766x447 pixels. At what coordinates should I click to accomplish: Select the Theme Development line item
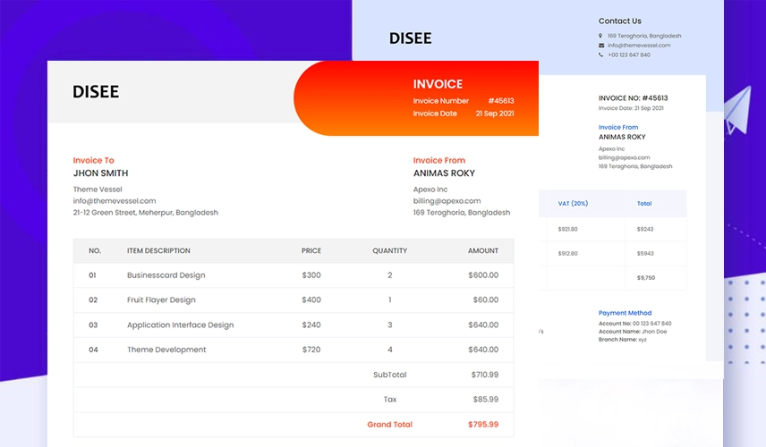(x=166, y=350)
